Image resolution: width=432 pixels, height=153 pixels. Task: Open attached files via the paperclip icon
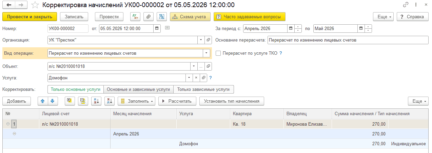(148, 17)
